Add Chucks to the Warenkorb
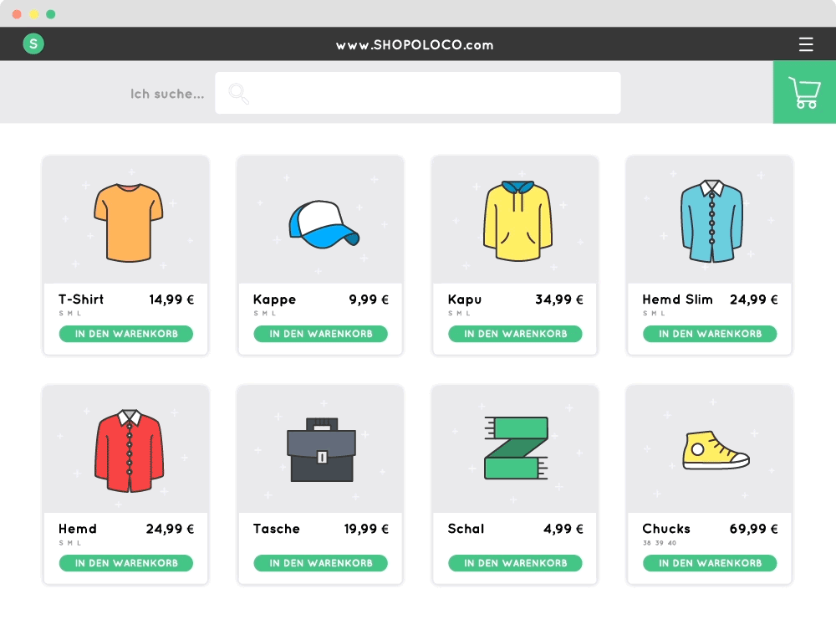This screenshot has height=630, width=836. (710, 563)
